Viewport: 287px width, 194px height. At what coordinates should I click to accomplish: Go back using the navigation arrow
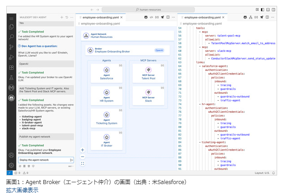pyautogui.click(x=92, y=9)
